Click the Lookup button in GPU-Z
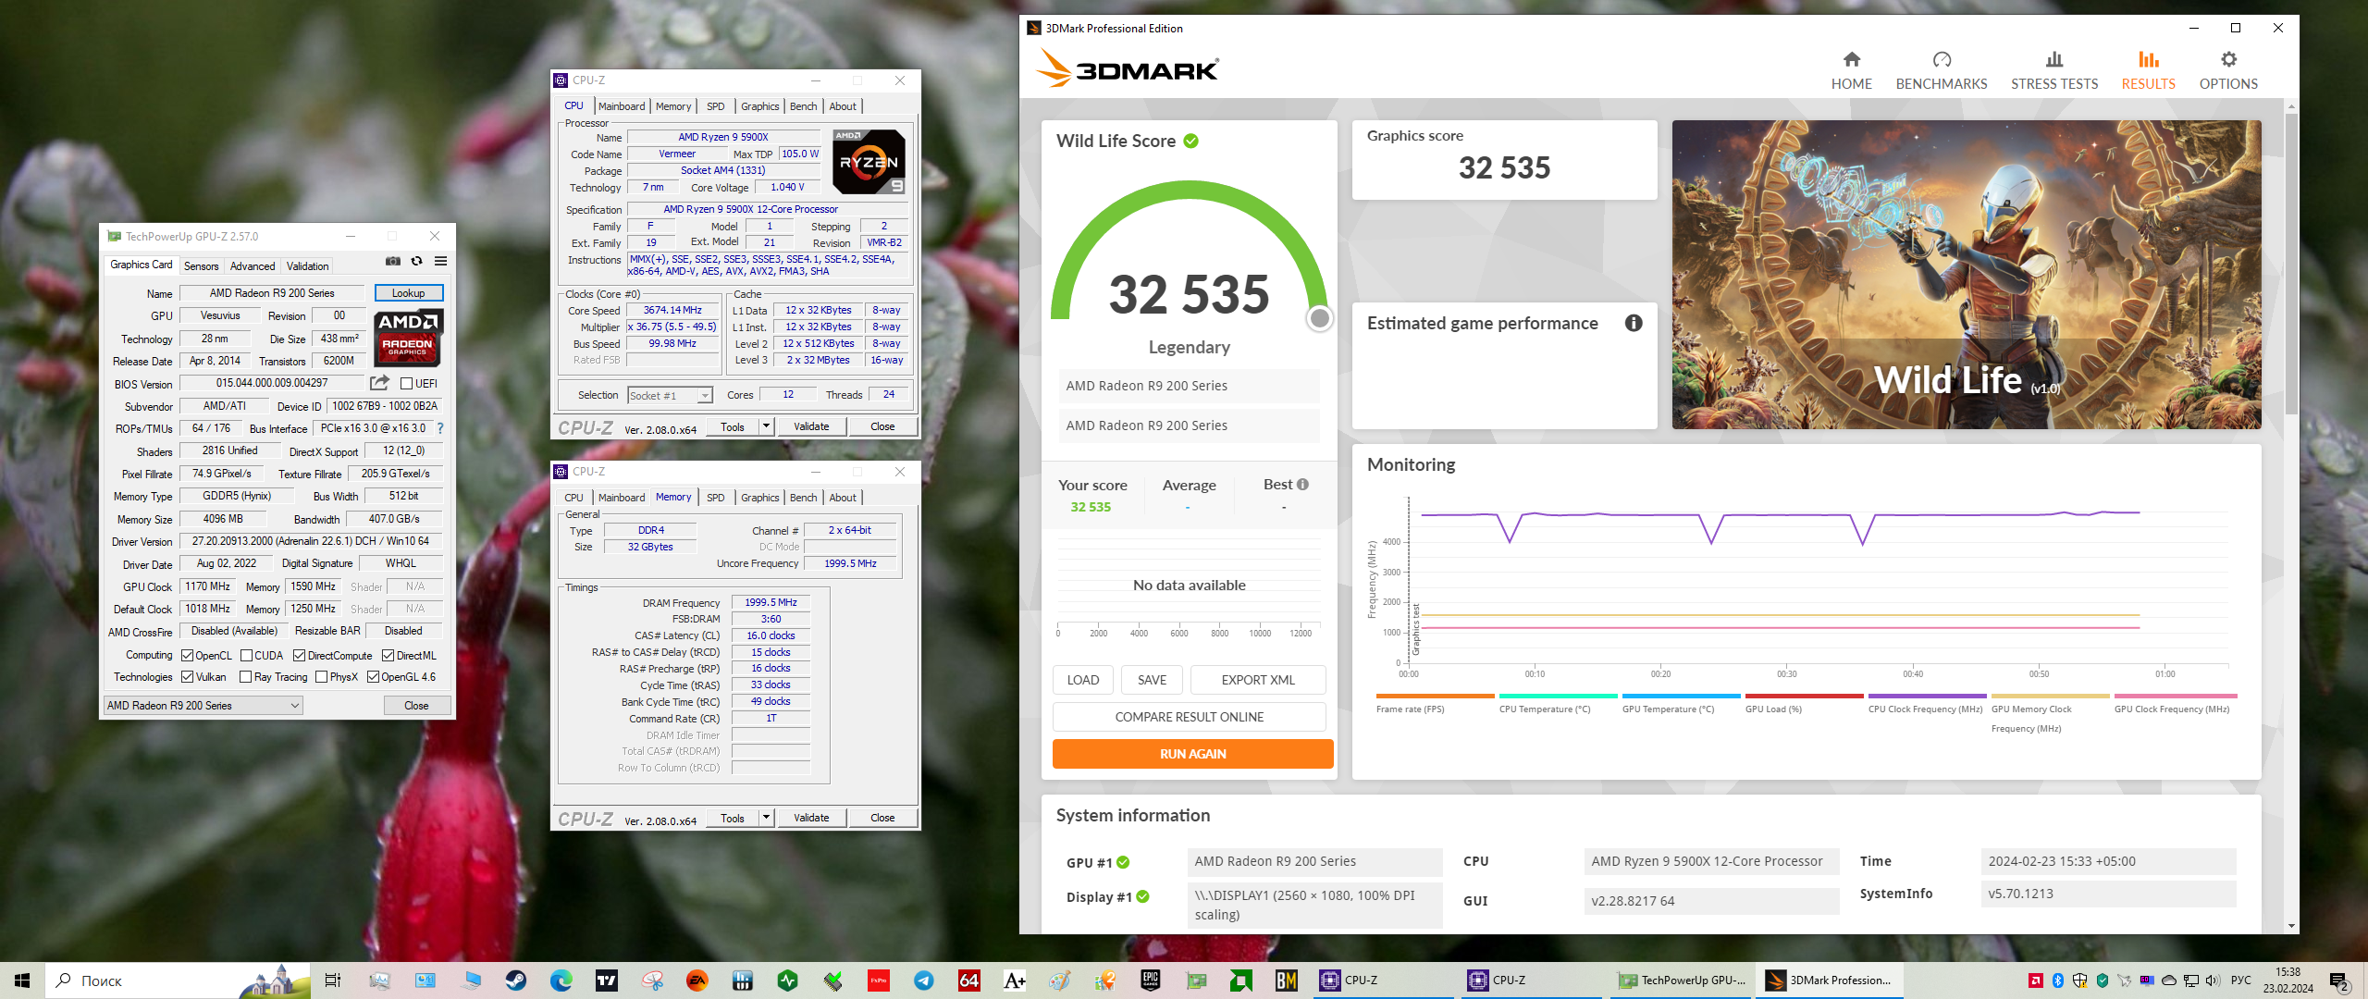This screenshot has width=2368, height=999. click(x=409, y=293)
